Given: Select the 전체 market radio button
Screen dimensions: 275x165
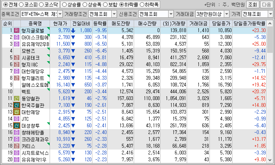Looking at the screenshot, I should coord(6,5).
